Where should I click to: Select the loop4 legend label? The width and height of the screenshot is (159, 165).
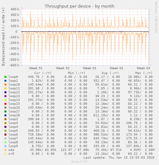pyautogui.click(x=13, y=127)
